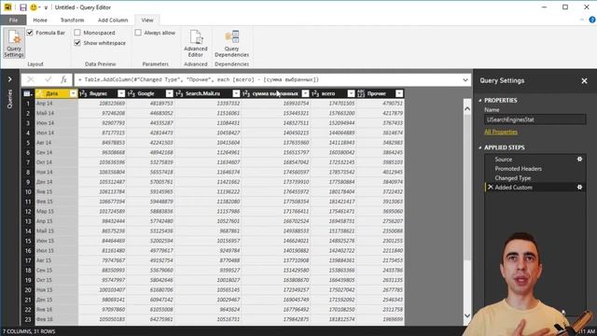Click data type icon of Search.Mail.ru column
Viewport: 597px width, 336px height.
pos(179,93)
